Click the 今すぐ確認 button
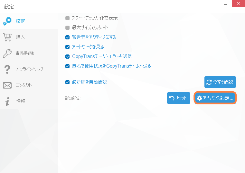 tap(220, 82)
